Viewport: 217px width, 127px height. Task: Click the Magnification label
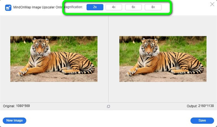(73, 7)
